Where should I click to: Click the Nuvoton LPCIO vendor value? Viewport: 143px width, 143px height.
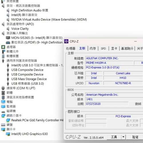(x=94, y=83)
